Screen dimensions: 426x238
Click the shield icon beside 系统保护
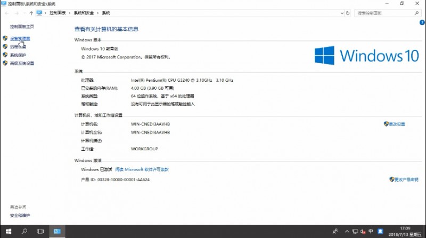5,55
